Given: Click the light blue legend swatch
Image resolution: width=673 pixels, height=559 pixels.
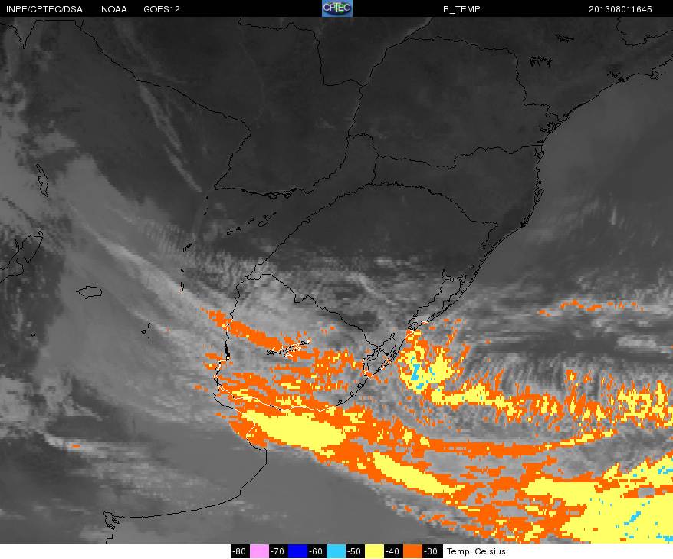Looking at the screenshot, I should pos(335,551).
